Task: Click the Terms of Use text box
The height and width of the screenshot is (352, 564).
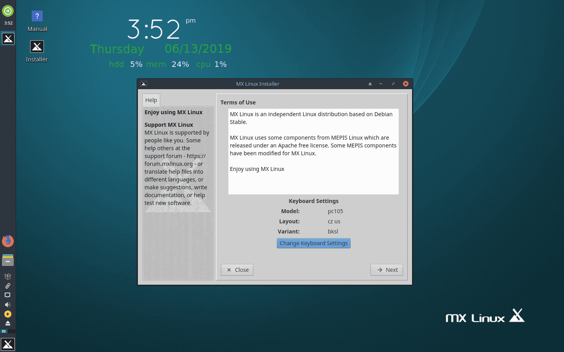Action: click(x=313, y=151)
